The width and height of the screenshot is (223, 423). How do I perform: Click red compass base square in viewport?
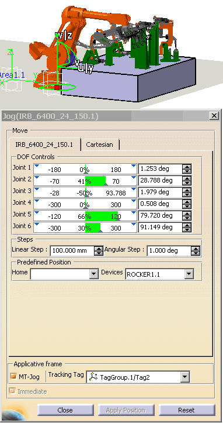tap(57, 87)
